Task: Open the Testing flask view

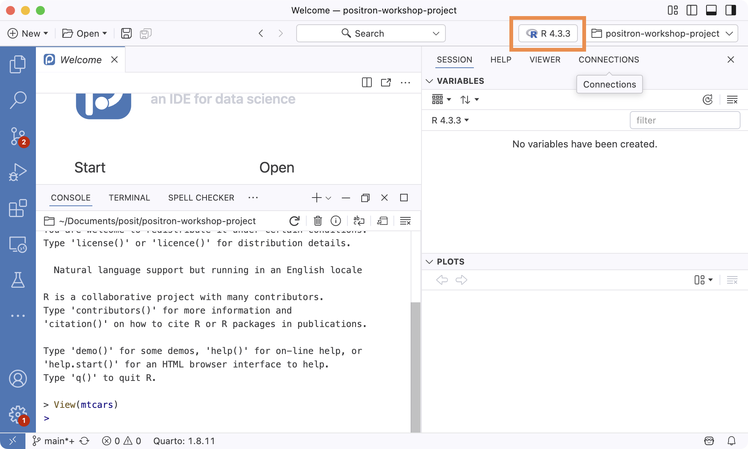Action: coord(18,280)
